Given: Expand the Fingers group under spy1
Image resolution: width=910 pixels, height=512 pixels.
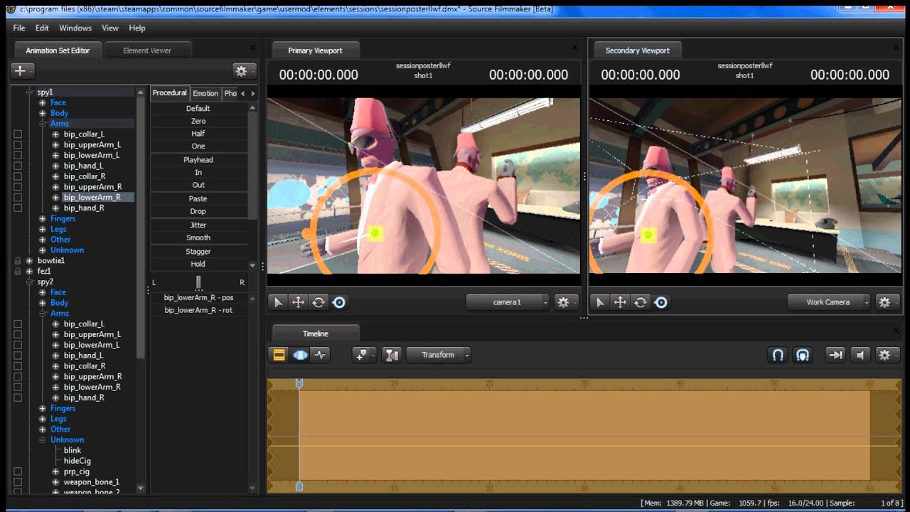Looking at the screenshot, I should tap(43, 219).
